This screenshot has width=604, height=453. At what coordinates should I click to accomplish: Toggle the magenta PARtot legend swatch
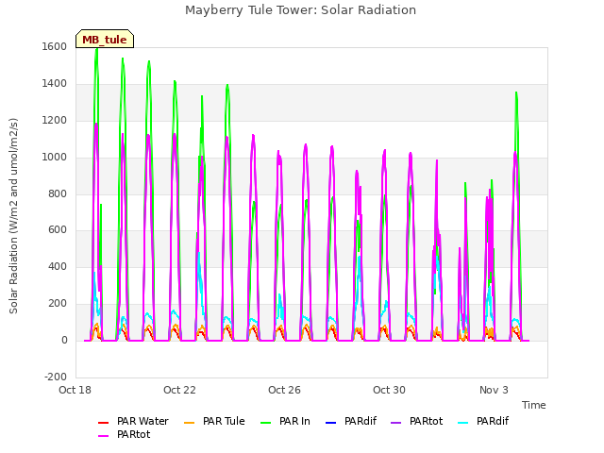(103, 436)
